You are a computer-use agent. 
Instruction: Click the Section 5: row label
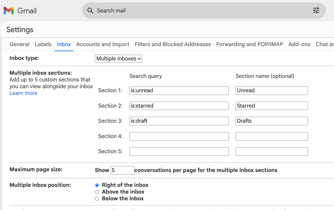coord(110,151)
